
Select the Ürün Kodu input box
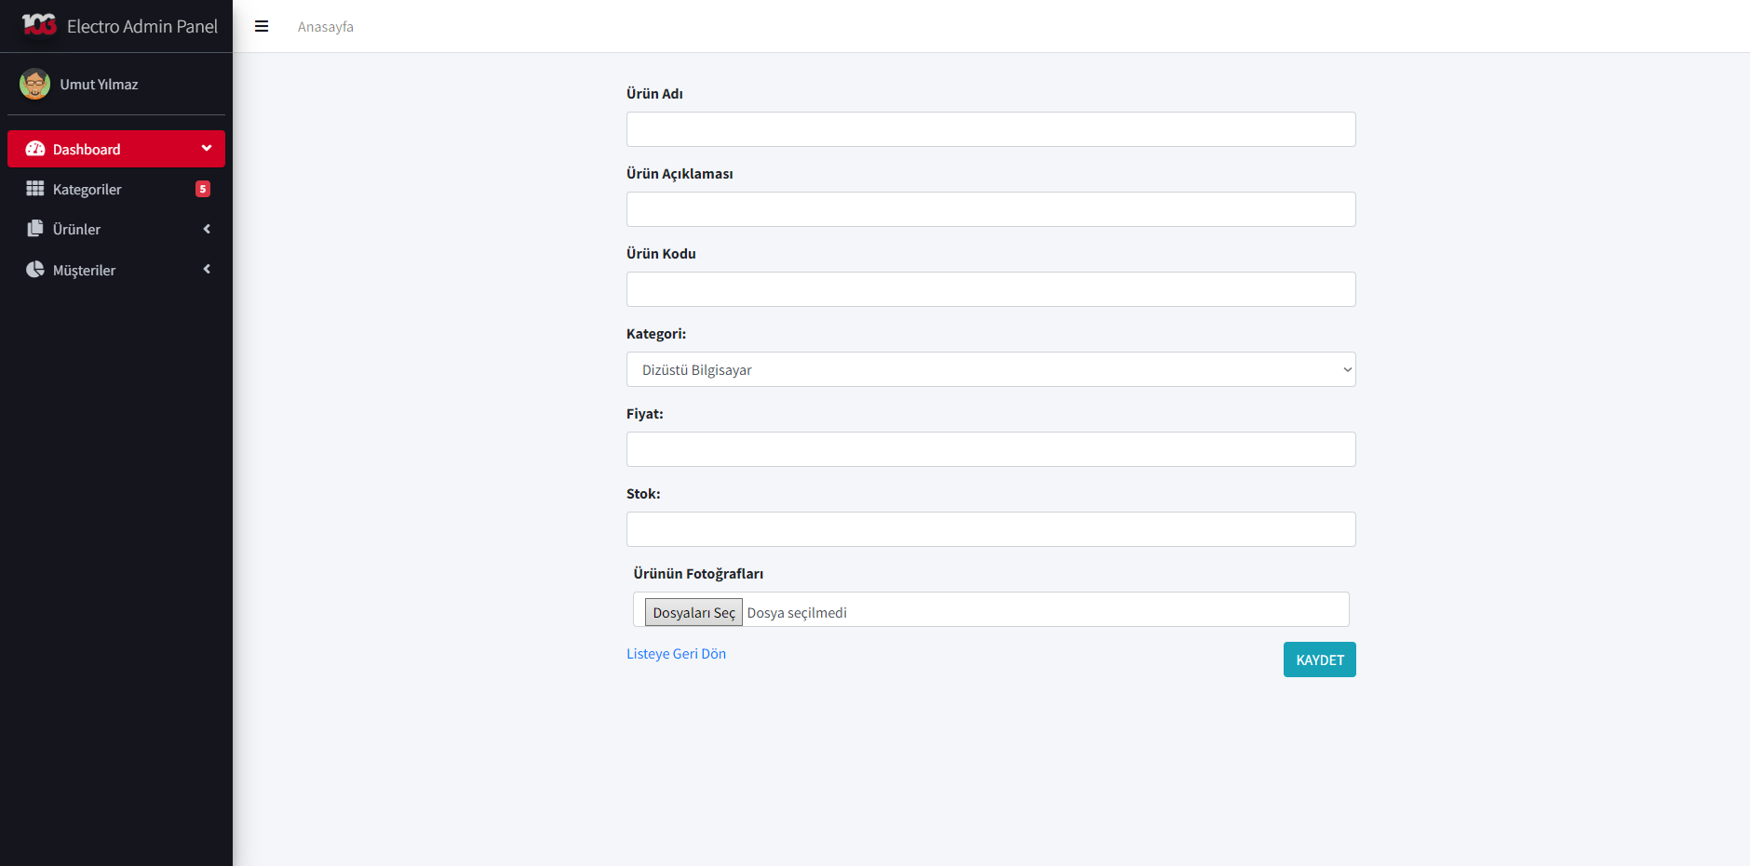[x=990, y=289]
